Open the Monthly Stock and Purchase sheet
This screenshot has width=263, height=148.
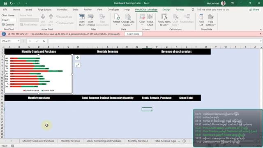click(x=38, y=141)
